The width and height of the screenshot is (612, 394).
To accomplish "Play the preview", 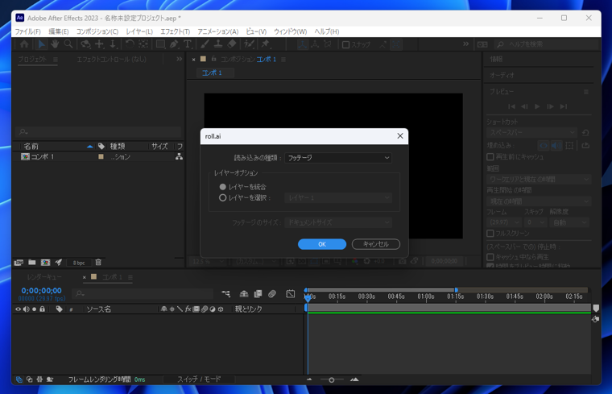I will [537, 106].
